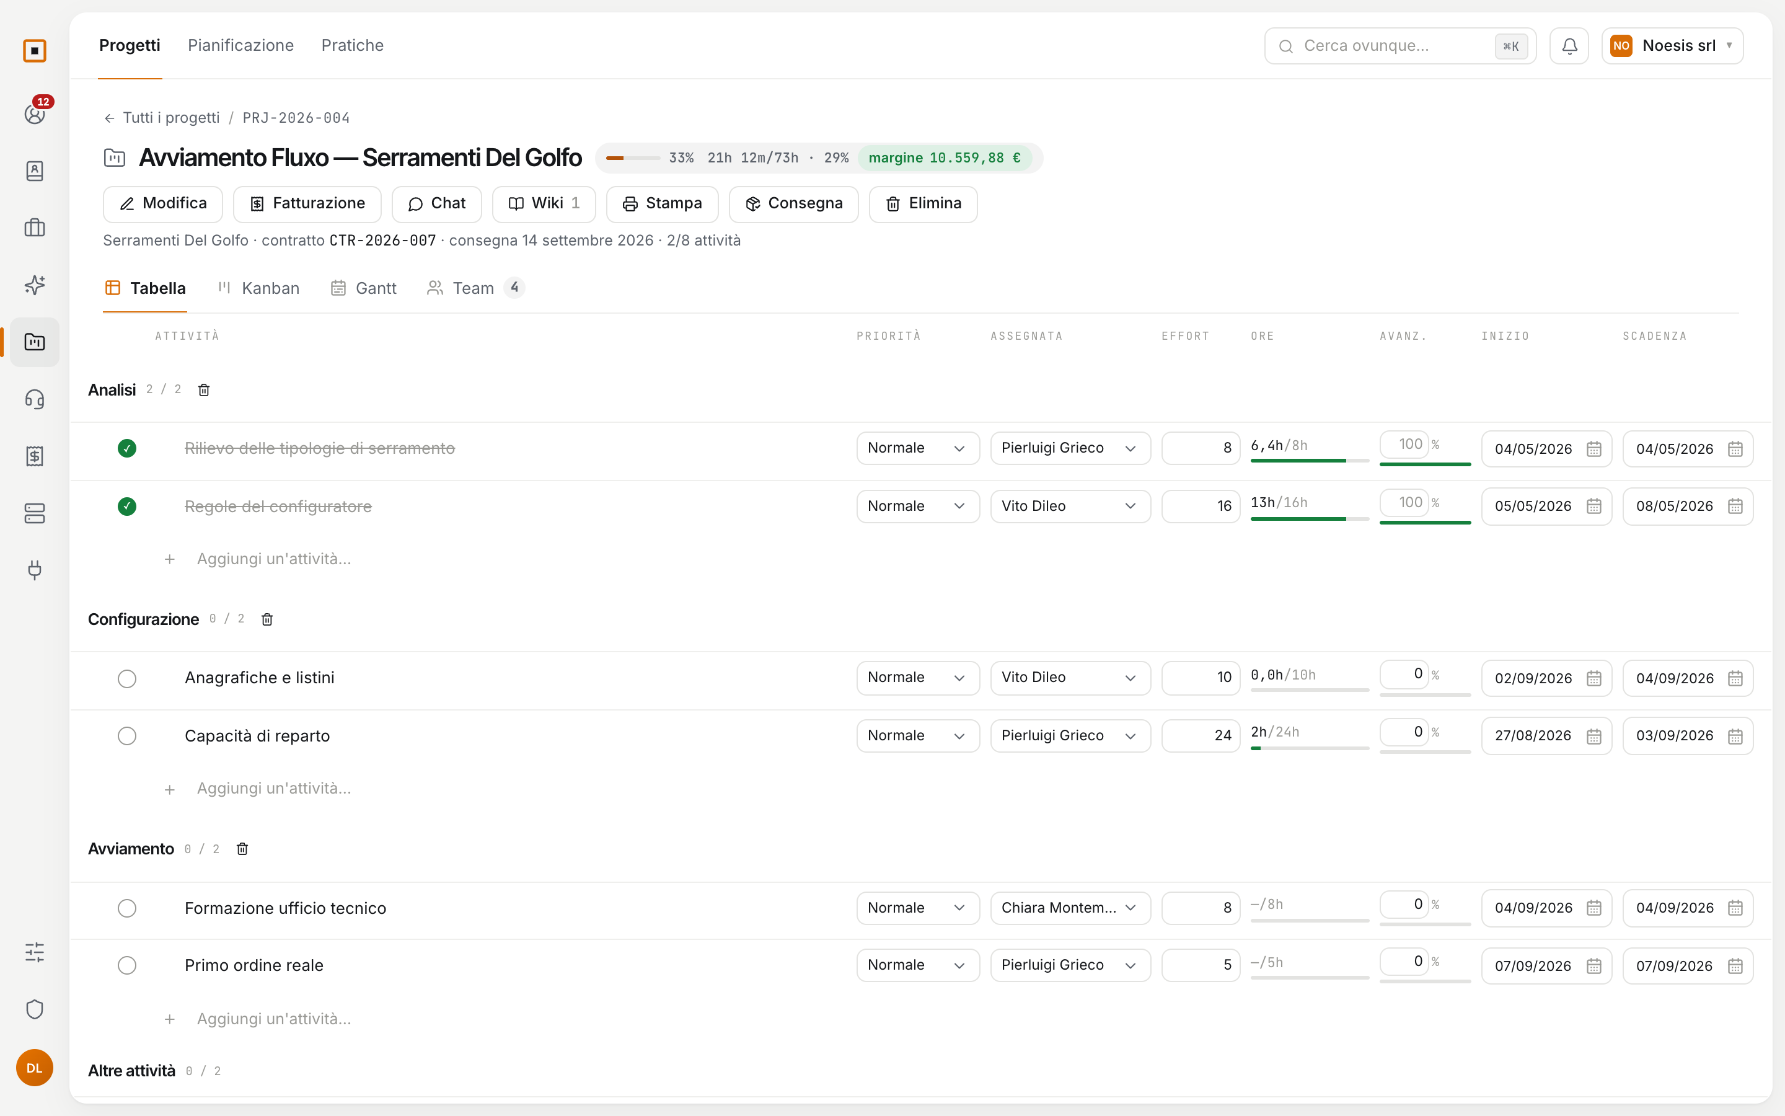Open assignee dropdown showing Chiara Montem...
The height and width of the screenshot is (1116, 1785).
[x=1070, y=908]
